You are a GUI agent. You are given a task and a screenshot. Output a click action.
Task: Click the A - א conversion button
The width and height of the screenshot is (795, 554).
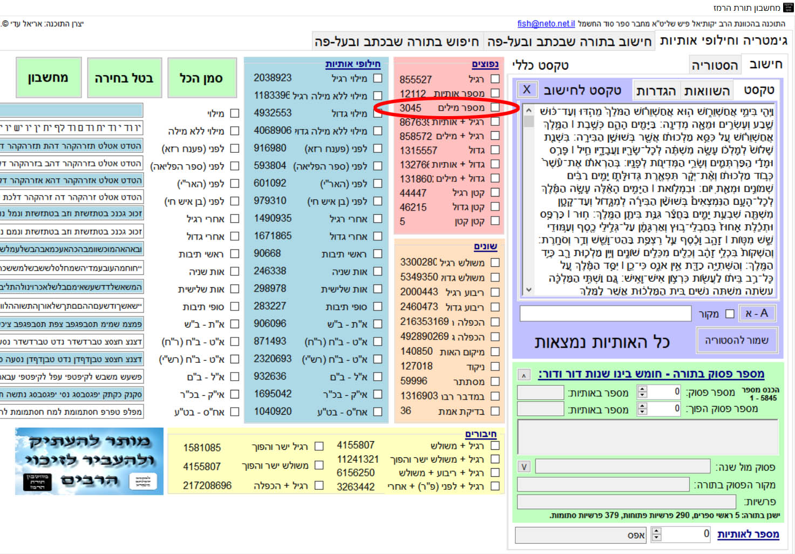pos(756,313)
